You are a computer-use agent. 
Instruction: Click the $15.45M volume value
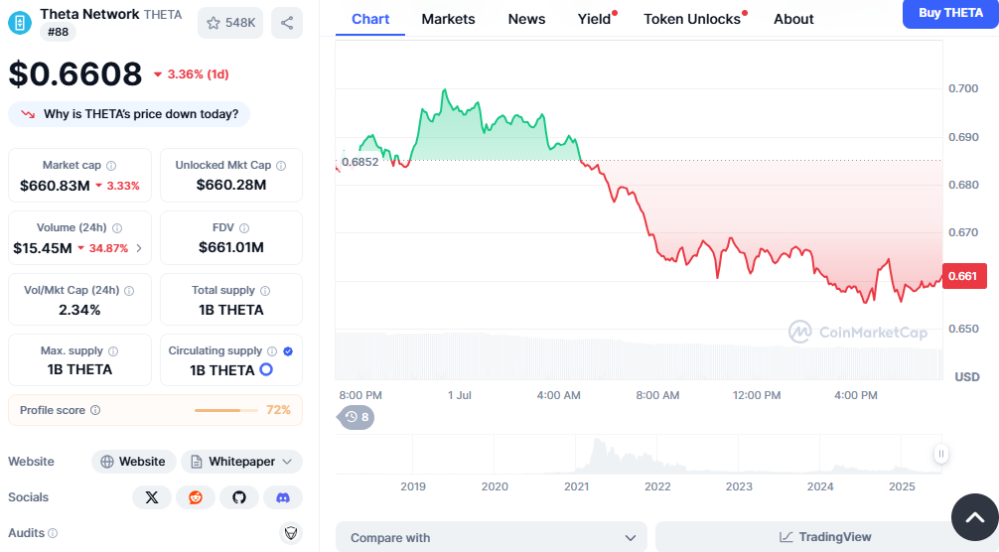(x=43, y=248)
